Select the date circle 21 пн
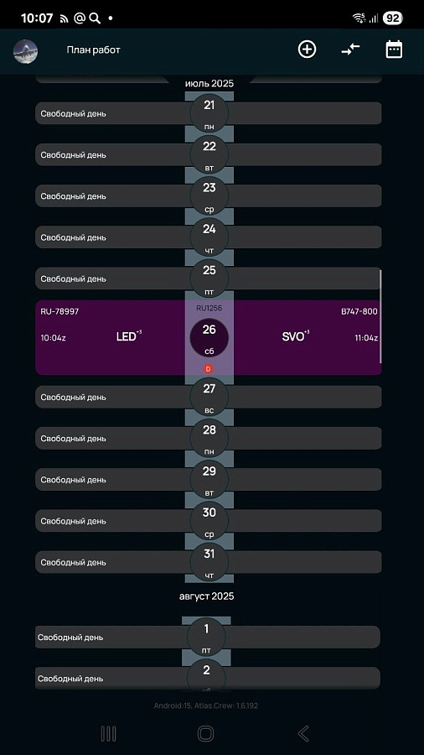 click(x=209, y=113)
